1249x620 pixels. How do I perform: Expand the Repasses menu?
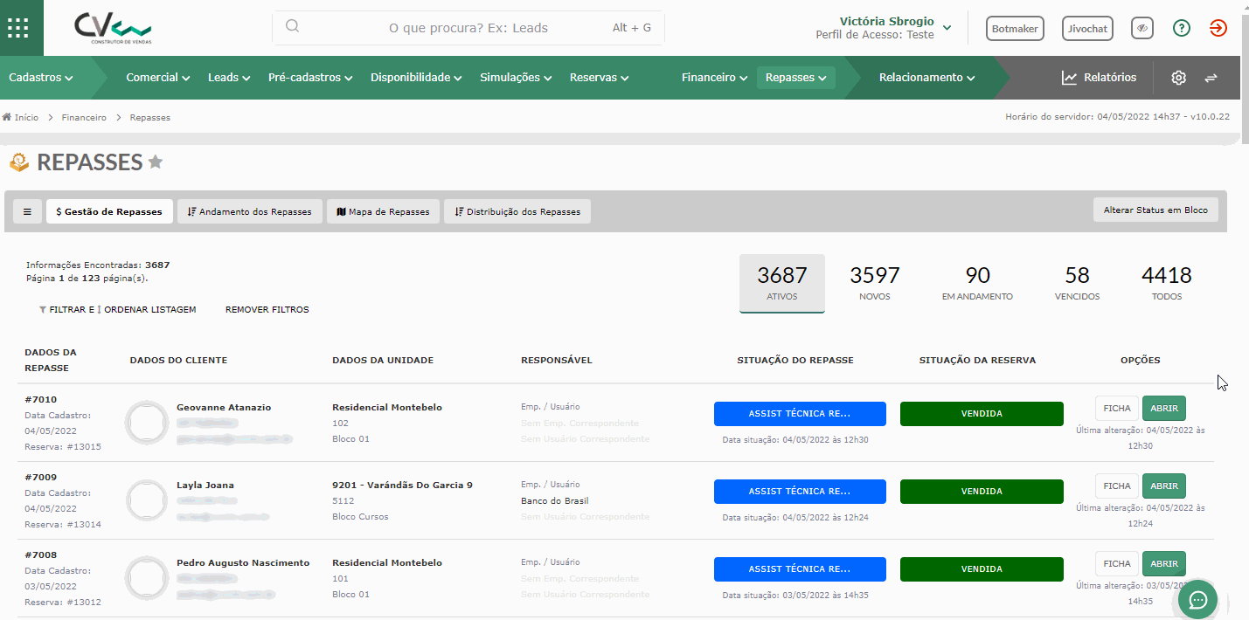coord(796,78)
